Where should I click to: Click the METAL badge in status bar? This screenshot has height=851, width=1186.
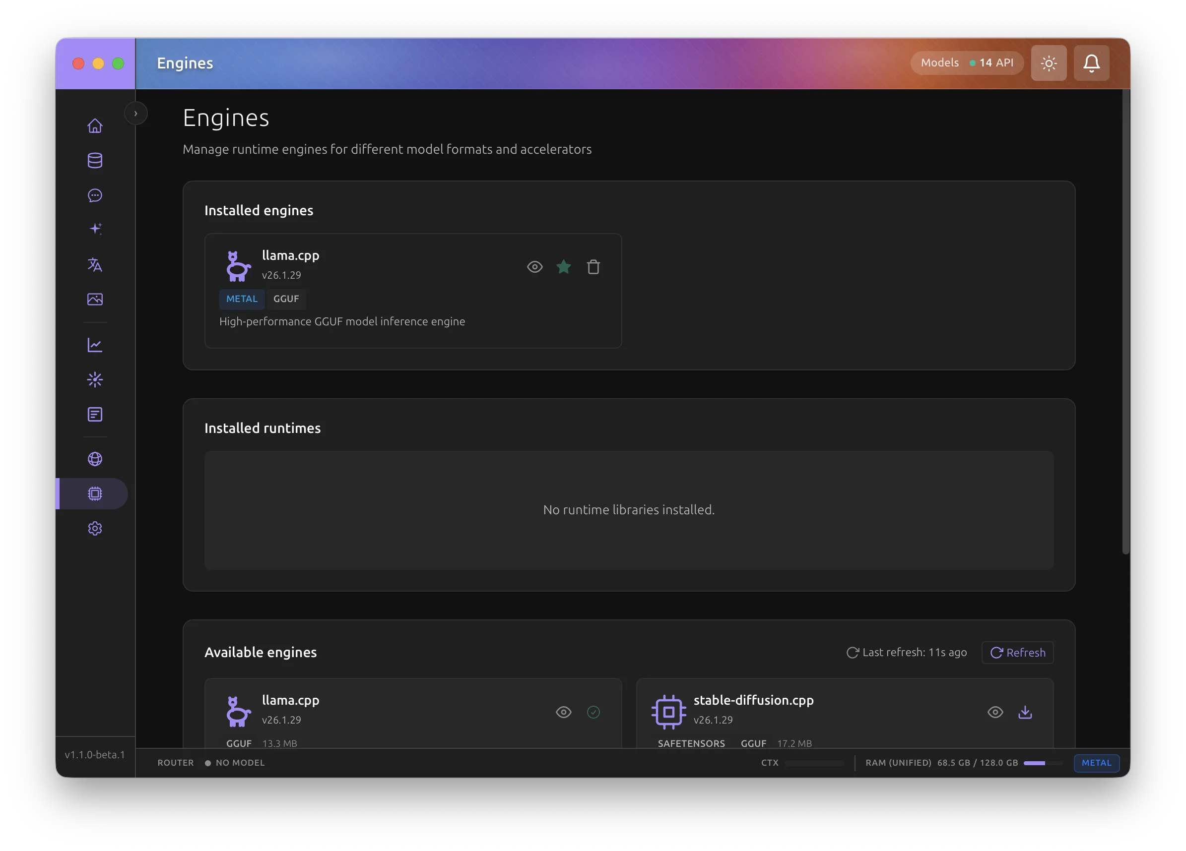click(1096, 763)
